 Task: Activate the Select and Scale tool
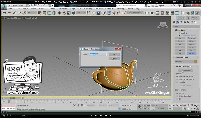69,13
